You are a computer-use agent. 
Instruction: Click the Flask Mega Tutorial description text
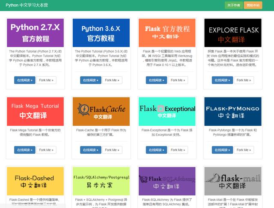tap(35, 132)
